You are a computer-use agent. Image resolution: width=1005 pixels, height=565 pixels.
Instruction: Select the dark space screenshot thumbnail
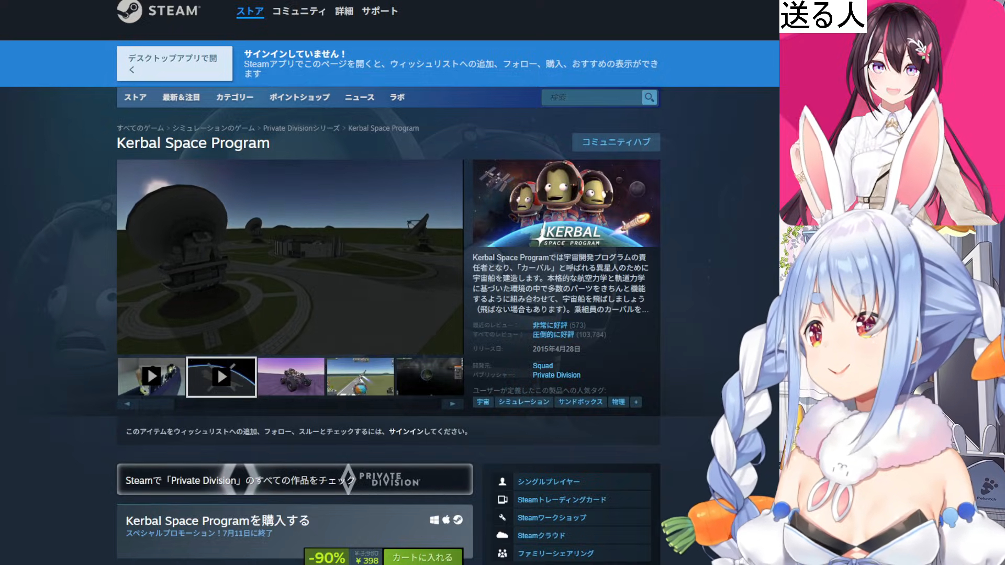pos(430,377)
